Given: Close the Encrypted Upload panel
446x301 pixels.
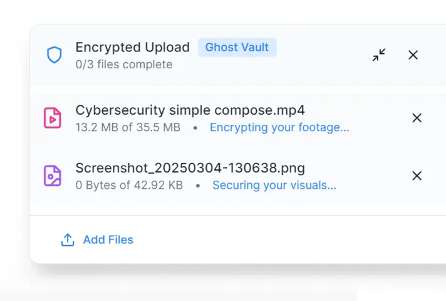Looking at the screenshot, I should tap(413, 55).
